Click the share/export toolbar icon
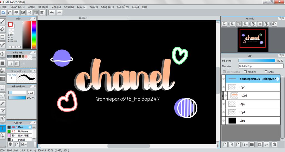The height and width of the screenshot is (152, 285). [10, 12]
